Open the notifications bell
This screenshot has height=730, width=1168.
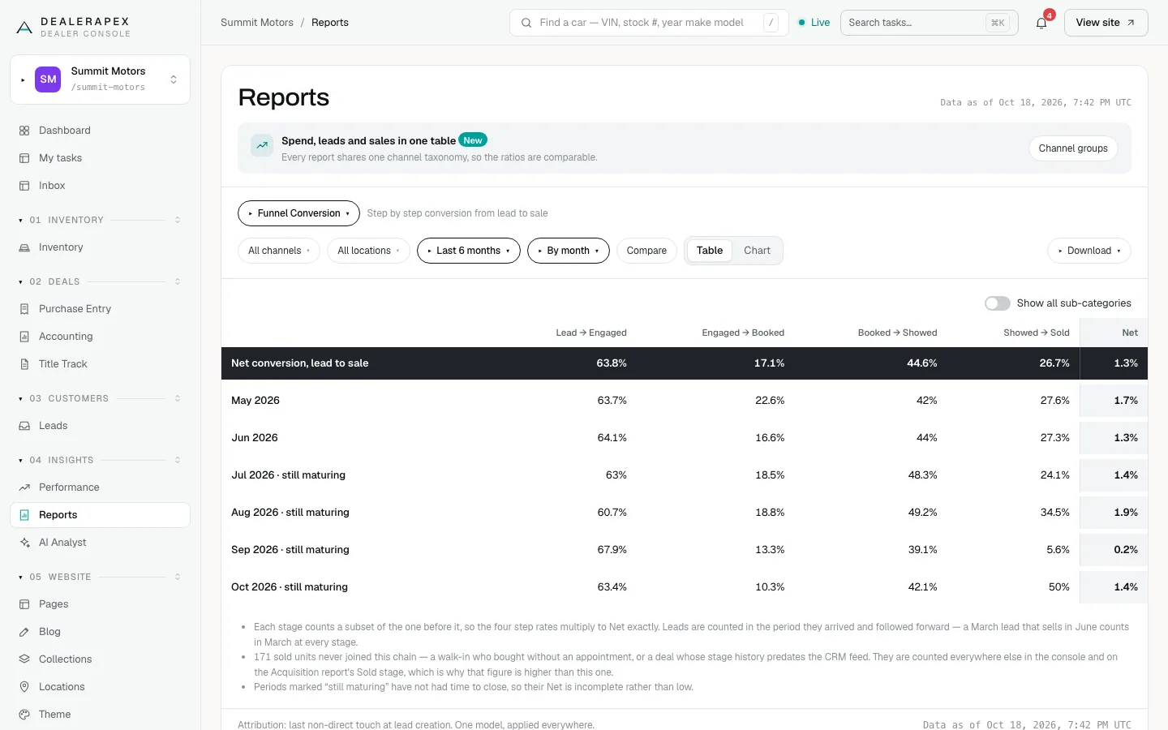(x=1041, y=23)
